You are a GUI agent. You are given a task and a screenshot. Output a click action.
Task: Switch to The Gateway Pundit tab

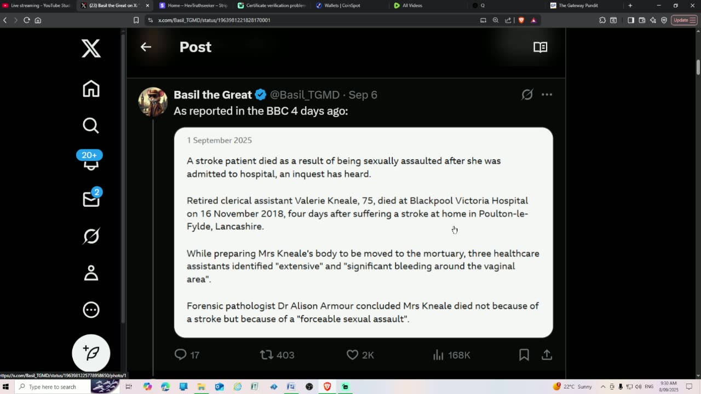582,5
